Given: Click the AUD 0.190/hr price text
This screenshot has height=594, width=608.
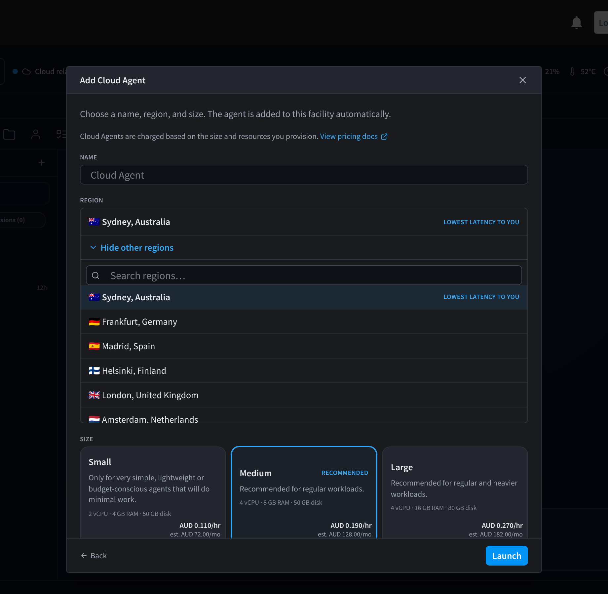Looking at the screenshot, I should click(x=351, y=526).
